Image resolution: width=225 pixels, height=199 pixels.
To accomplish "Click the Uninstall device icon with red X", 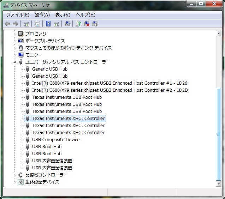I will (87, 24).
